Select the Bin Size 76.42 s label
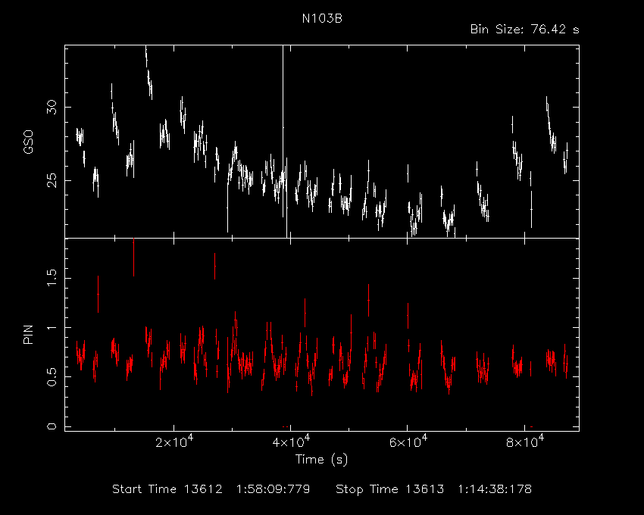The image size is (644, 515). tap(524, 30)
